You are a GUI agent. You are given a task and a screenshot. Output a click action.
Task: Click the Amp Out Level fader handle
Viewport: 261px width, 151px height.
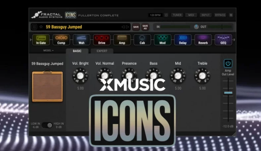tap(228, 93)
